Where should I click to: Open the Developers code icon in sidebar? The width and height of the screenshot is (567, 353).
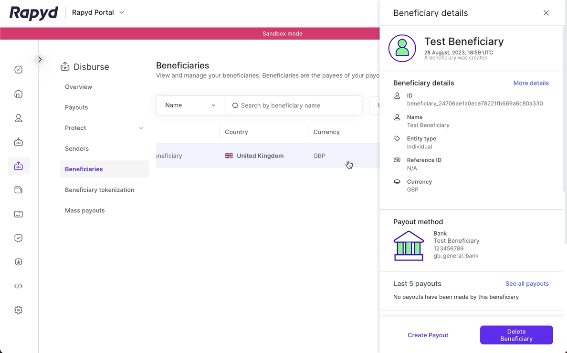(x=18, y=286)
